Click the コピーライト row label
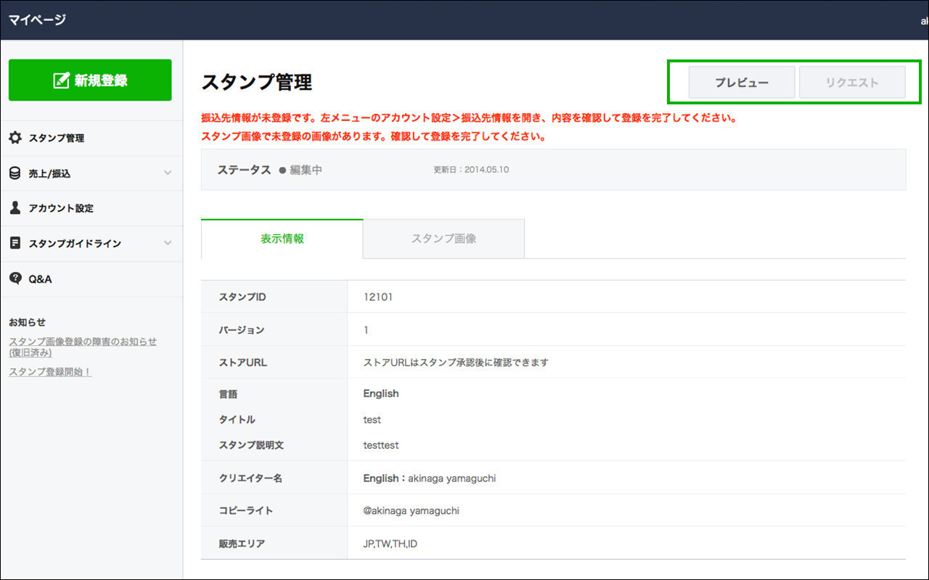 pos(246,510)
